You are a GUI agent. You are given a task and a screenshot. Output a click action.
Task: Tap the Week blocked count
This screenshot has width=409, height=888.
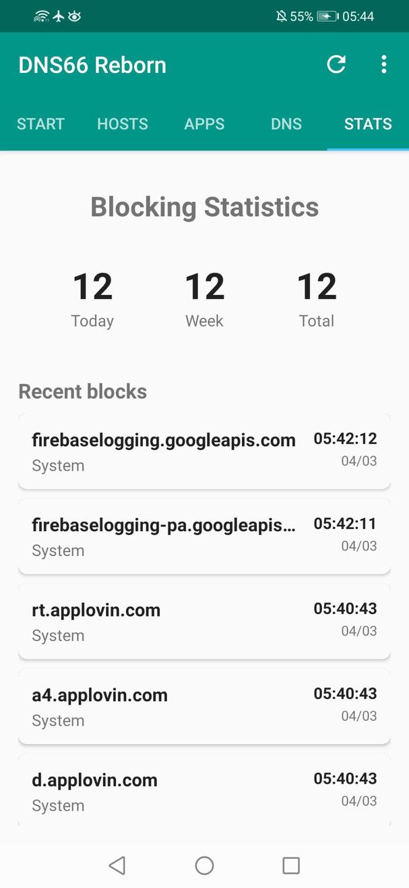point(204,287)
